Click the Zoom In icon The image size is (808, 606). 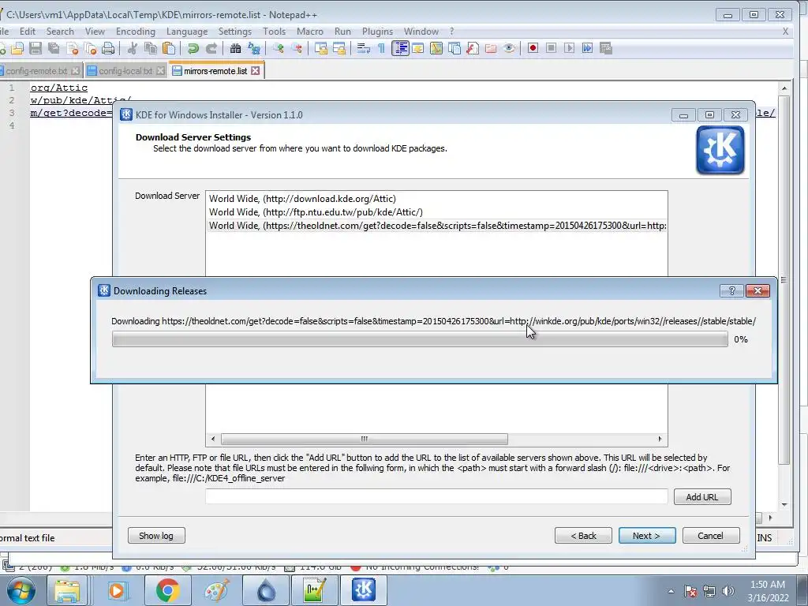click(279, 48)
